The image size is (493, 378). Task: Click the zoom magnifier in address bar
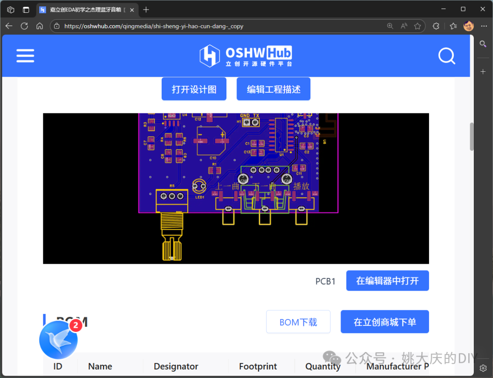(x=390, y=26)
